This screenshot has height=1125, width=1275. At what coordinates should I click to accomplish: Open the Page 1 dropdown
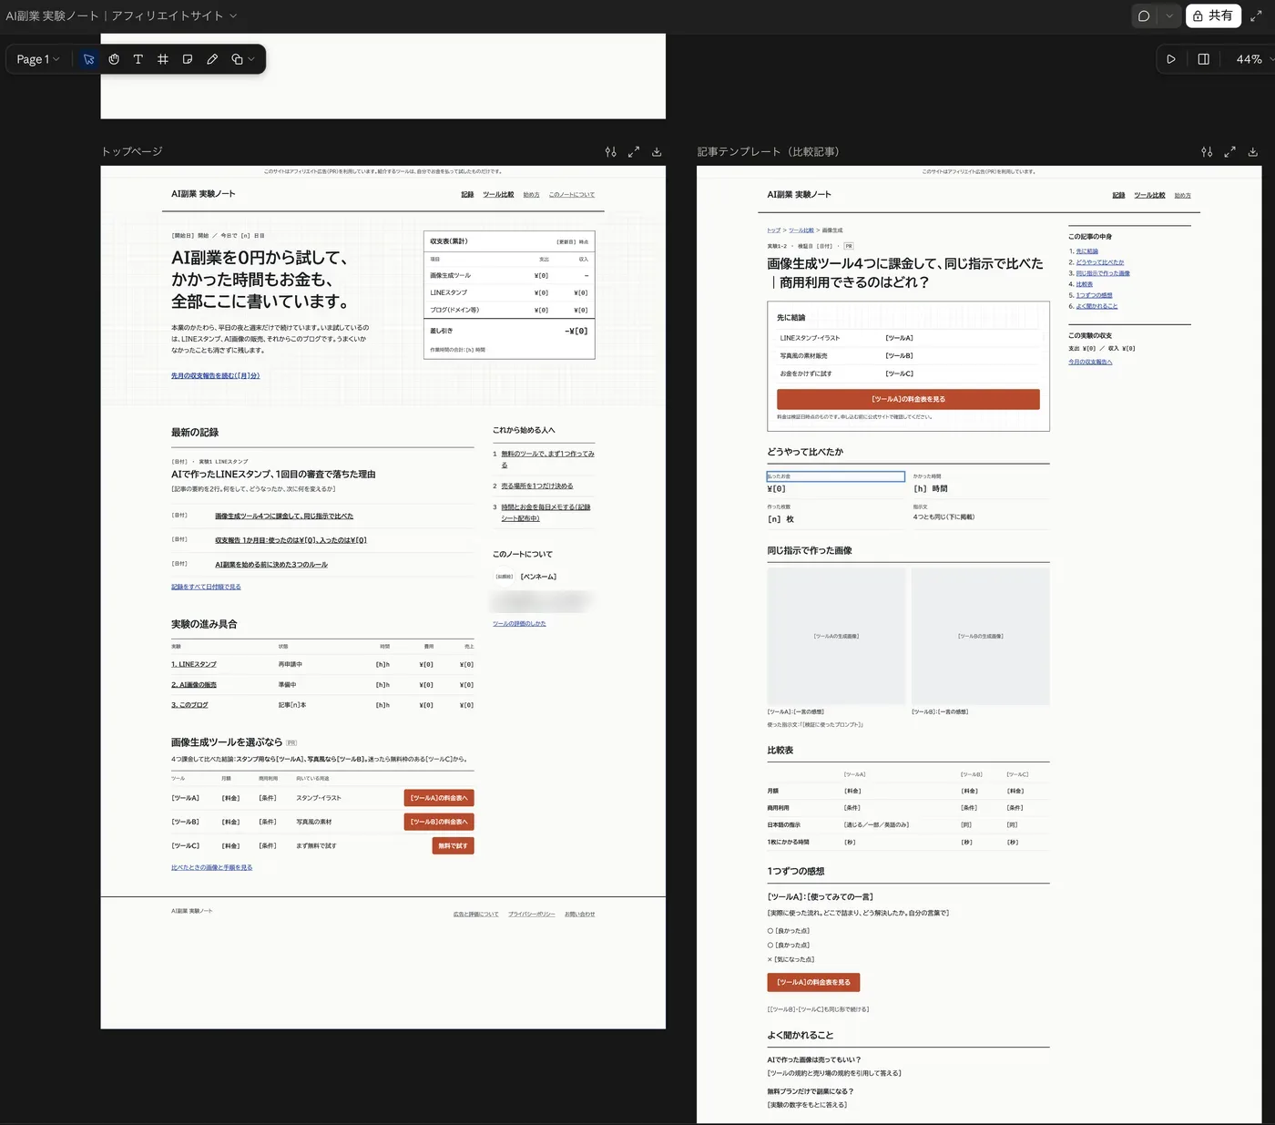[38, 59]
